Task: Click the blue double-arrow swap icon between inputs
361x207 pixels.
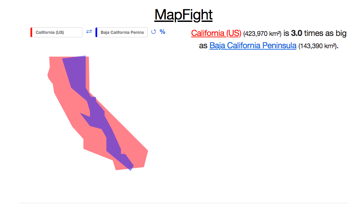Action: coord(89,32)
